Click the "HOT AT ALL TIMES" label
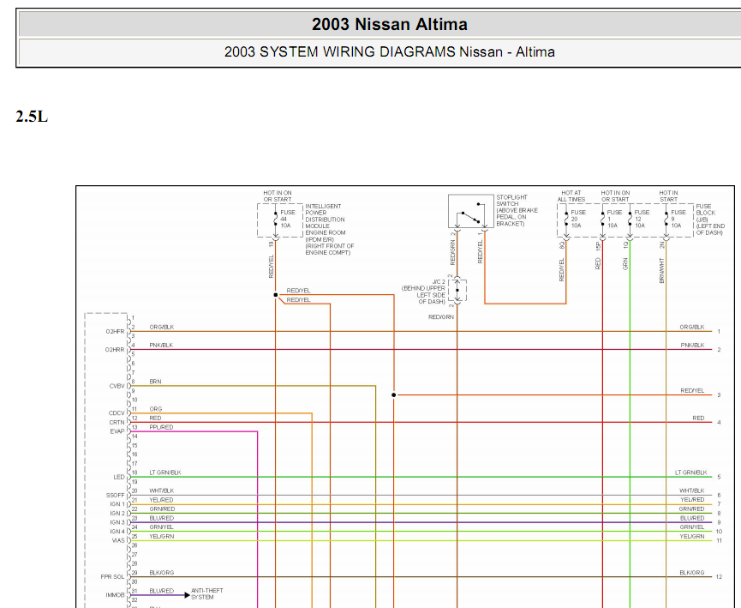This screenshot has height=608, width=741. pyautogui.click(x=571, y=196)
